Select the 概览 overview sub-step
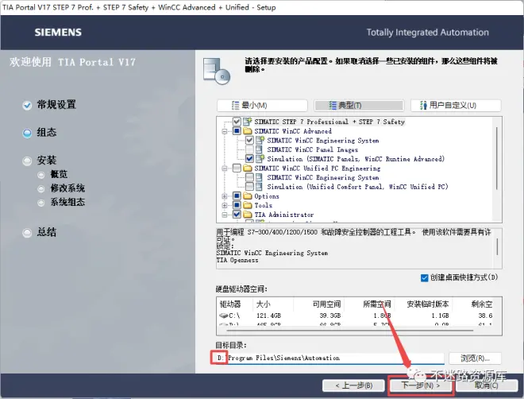524x399 pixels. [59, 174]
